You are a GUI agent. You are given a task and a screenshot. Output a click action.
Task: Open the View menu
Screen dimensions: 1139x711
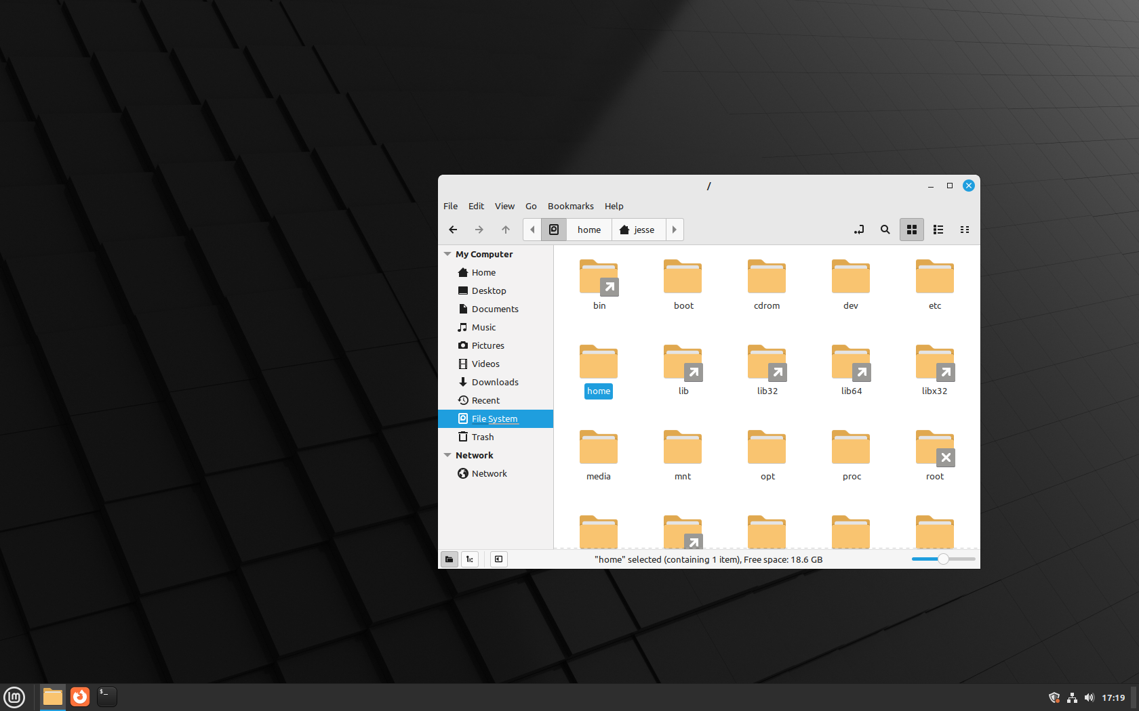[x=504, y=206]
